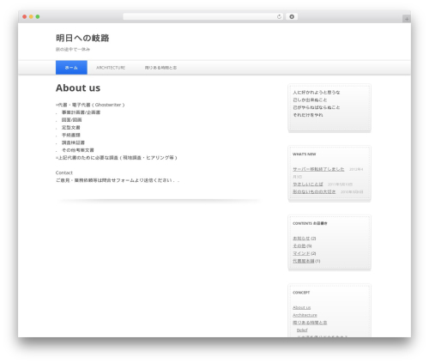Open the 形のないものの大切さ post link

[x=314, y=191]
